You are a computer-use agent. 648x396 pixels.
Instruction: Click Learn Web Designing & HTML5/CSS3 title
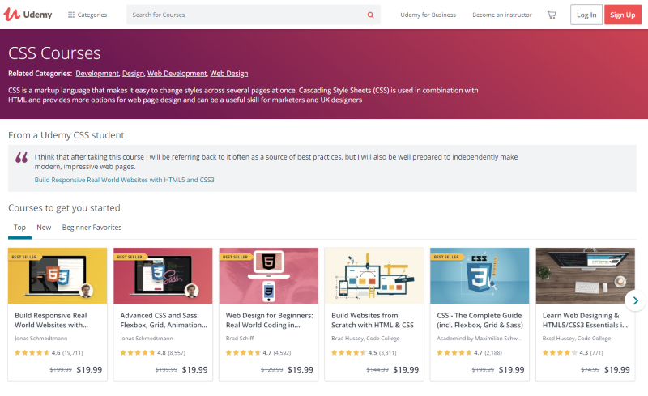(585, 321)
